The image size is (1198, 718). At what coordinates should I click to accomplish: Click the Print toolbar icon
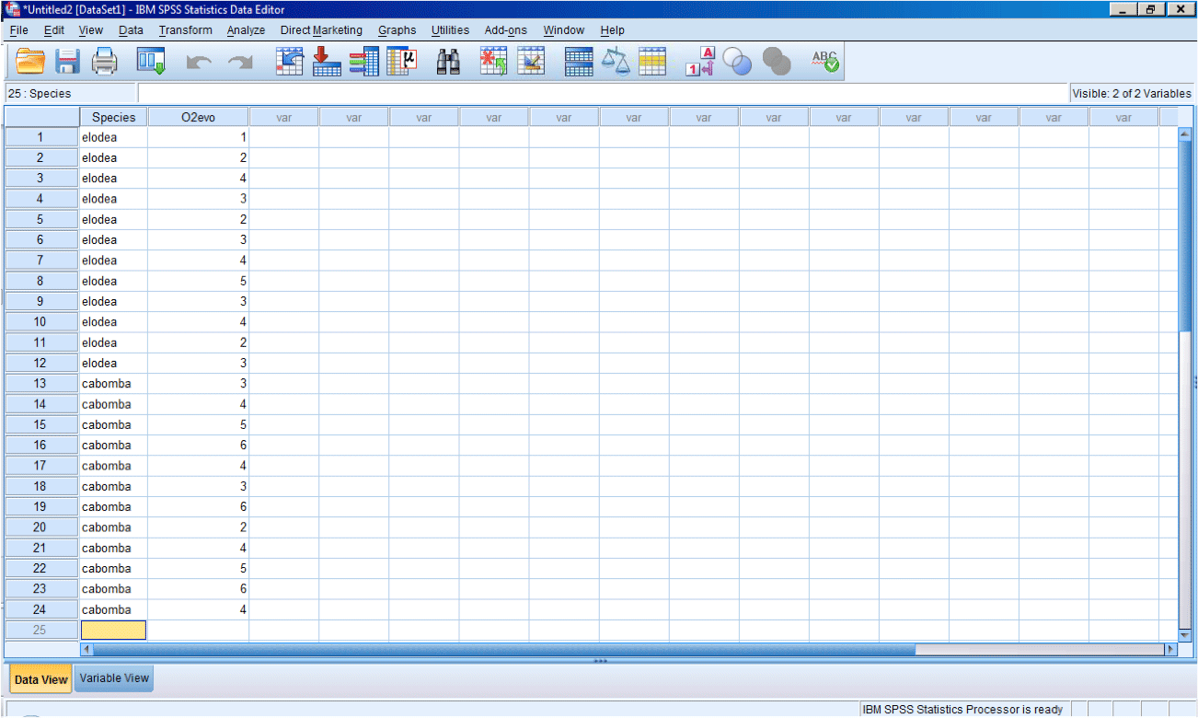105,62
